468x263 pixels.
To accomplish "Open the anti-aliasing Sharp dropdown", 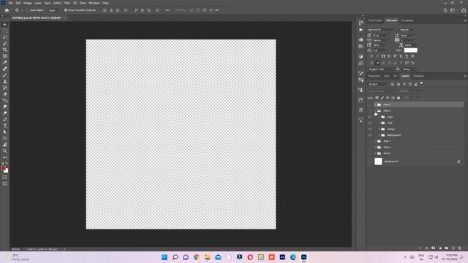I will click(409, 69).
